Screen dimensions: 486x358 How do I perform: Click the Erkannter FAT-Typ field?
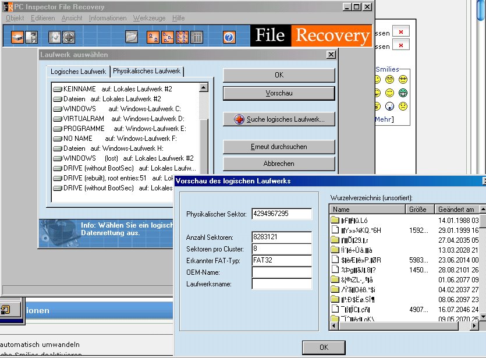click(282, 260)
